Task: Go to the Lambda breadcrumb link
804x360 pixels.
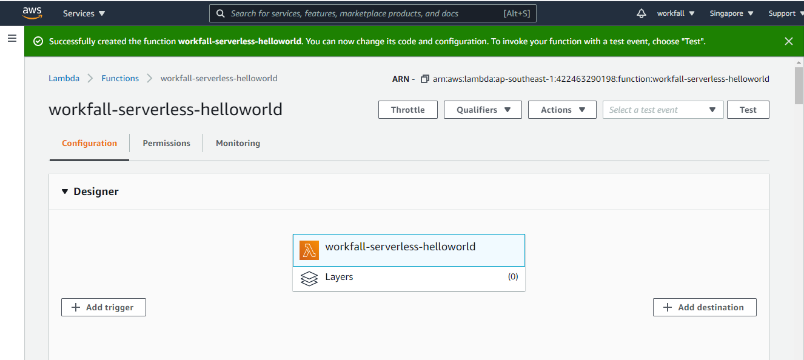Action: pos(64,78)
